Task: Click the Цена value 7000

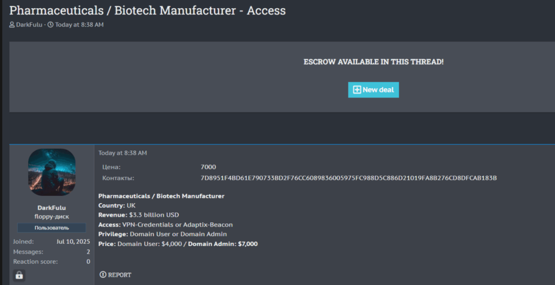Action: click(x=208, y=167)
